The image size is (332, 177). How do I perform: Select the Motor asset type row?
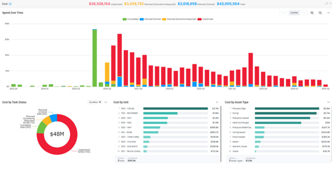279,142
